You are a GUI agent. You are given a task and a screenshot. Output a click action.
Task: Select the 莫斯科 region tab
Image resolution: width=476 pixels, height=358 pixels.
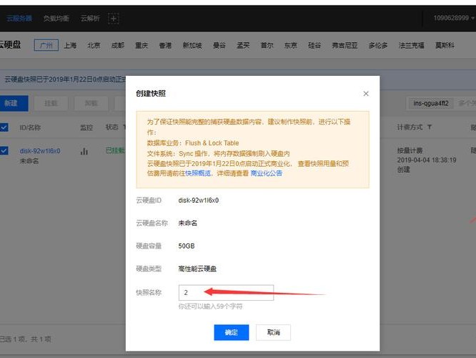pyautogui.click(x=445, y=45)
